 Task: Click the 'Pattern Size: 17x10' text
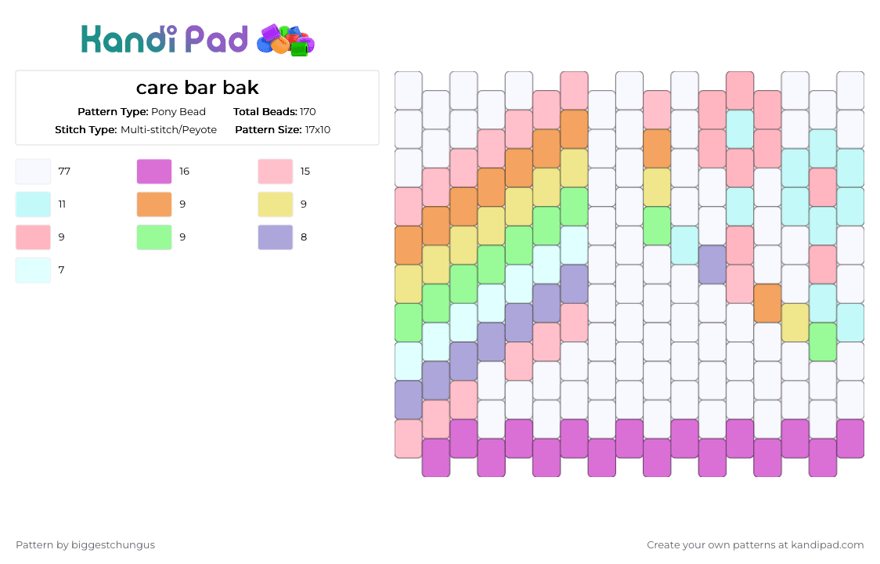coord(283,130)
